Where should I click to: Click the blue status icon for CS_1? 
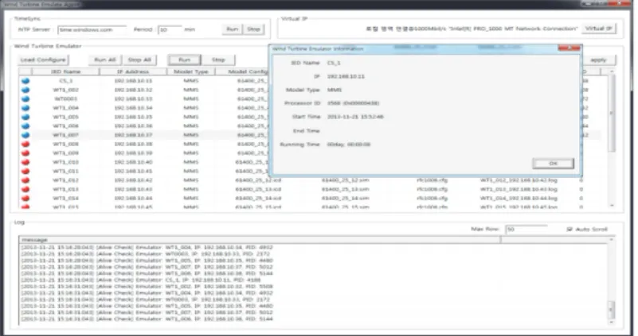coord(25,80)
